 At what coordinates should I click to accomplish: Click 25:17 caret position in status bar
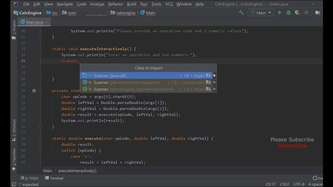point(271,184)
